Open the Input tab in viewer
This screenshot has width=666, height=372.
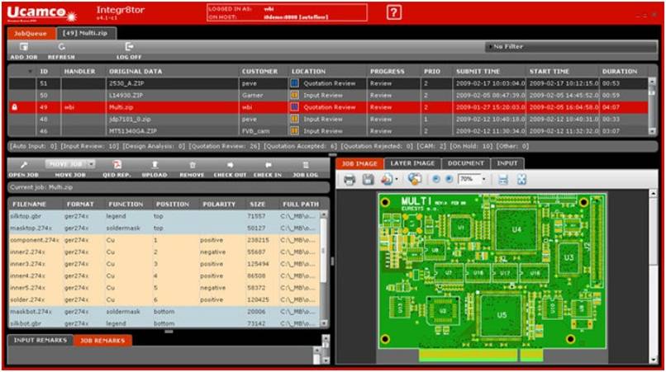(507, 163)
